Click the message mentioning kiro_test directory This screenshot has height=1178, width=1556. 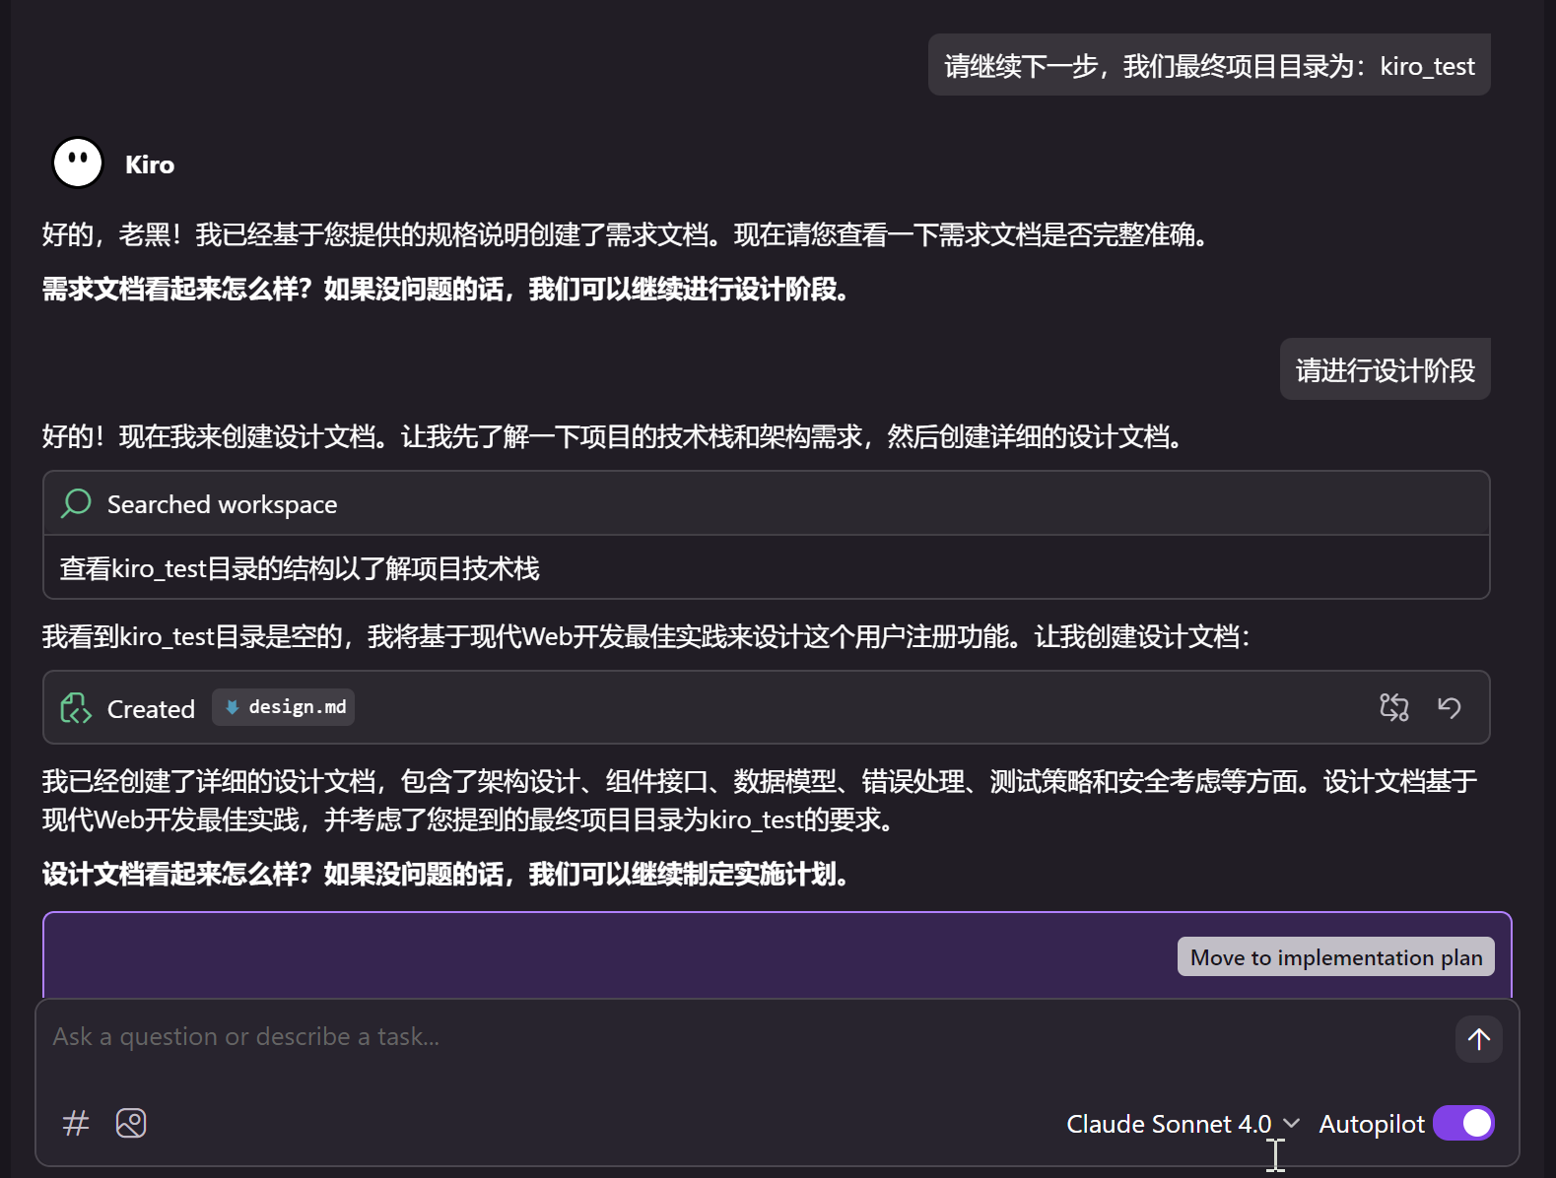click(x=1209, y=65)
